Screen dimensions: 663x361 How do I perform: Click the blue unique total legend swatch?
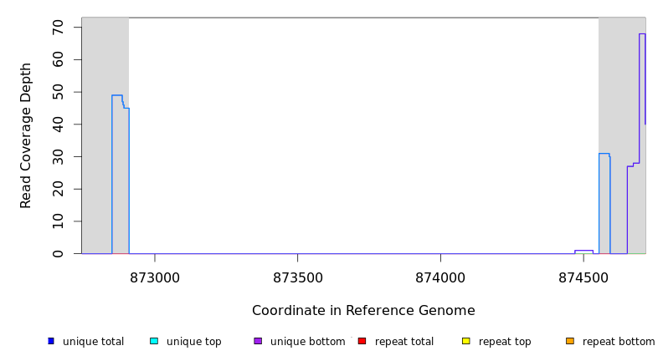[x=51, y=341]
